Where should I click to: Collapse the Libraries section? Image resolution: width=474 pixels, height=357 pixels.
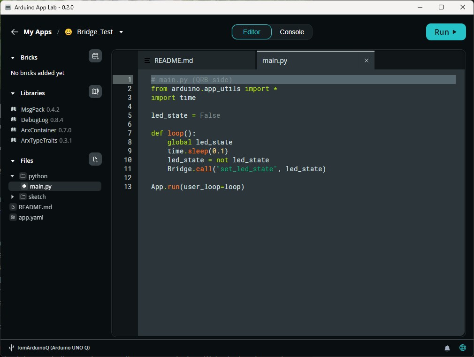[x=13, y=93]
